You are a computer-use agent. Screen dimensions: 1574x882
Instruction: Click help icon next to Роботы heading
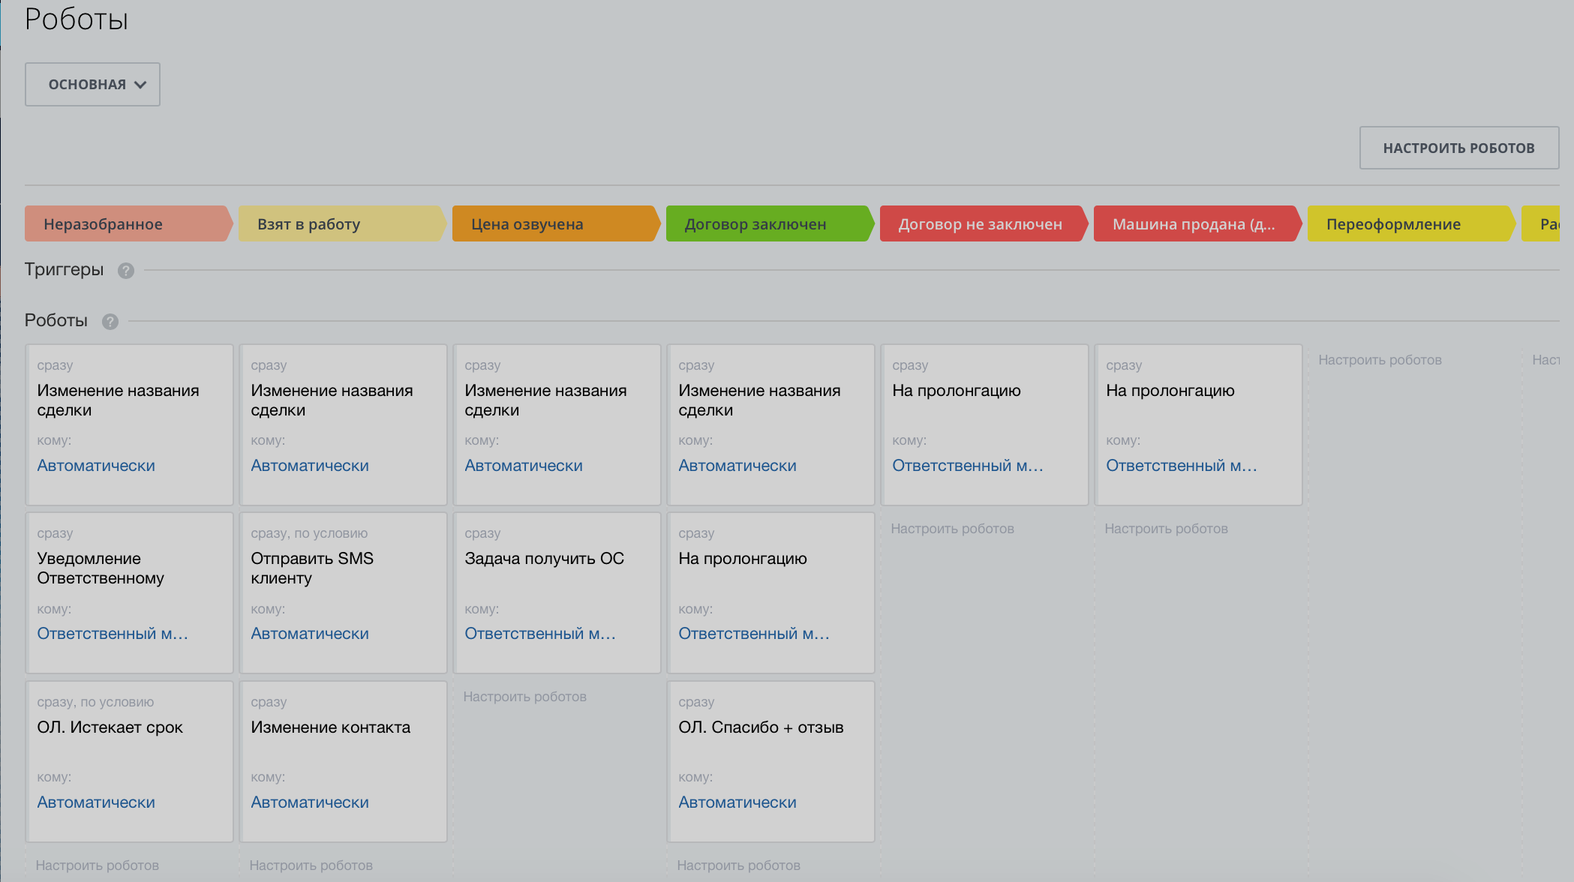(x=110, y=322)
